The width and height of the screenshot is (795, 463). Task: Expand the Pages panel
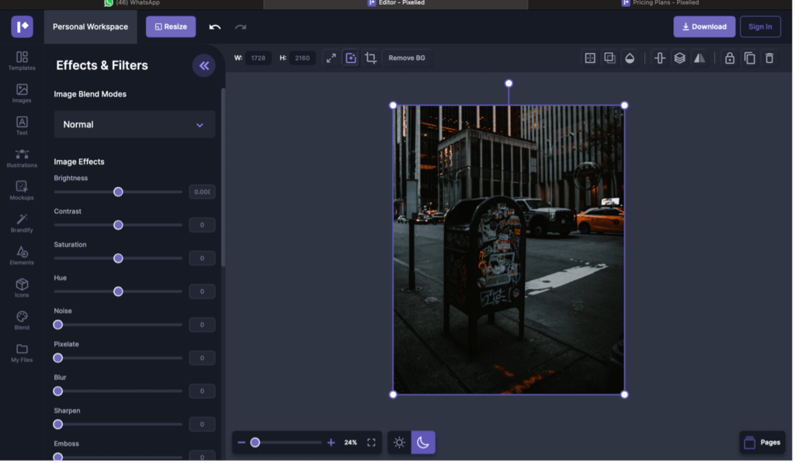click(762, 443)
